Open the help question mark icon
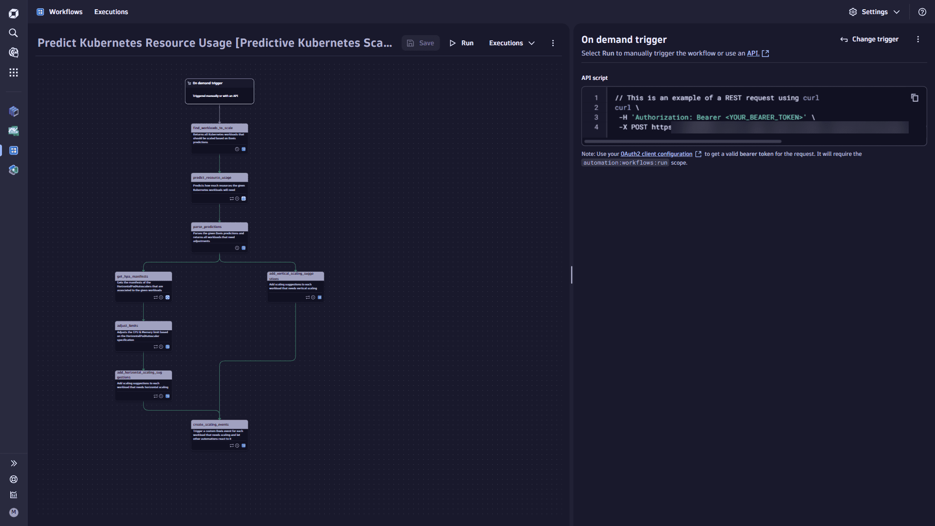The height and width of the screenshot is (526, 935). (x=922, y=12)
